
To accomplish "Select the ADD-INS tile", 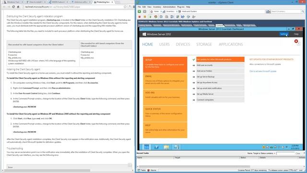I will (165, 97).
